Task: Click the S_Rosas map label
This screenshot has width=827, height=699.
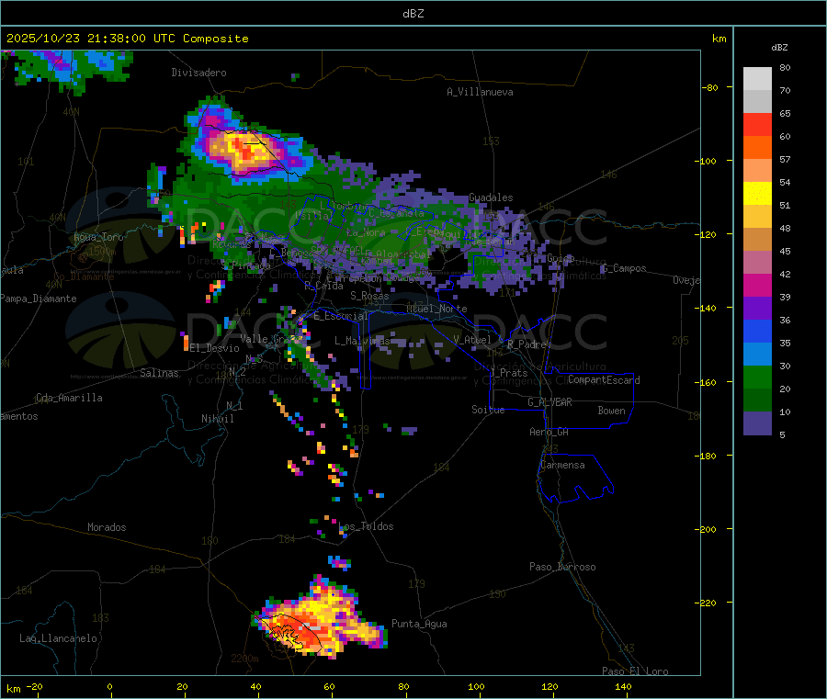Action: click(x=369, y=296)
